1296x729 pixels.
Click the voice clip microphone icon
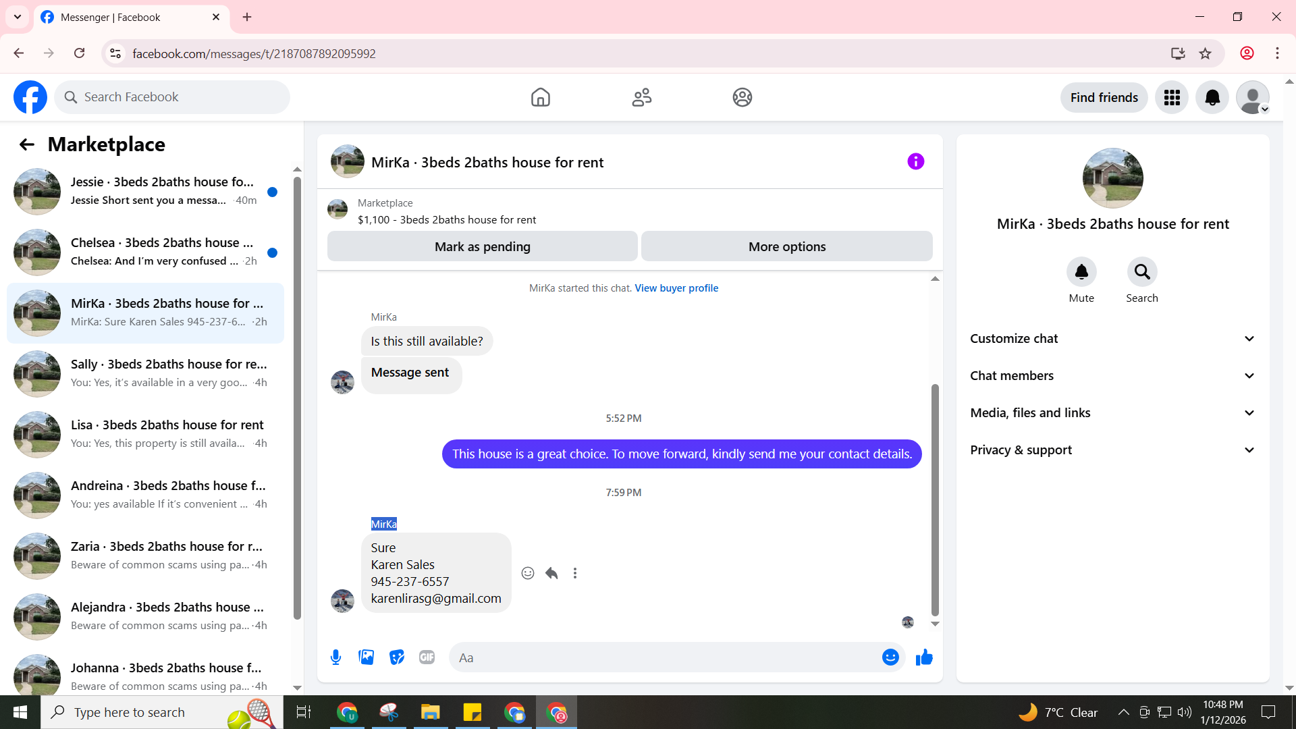[x=335, y=657]
